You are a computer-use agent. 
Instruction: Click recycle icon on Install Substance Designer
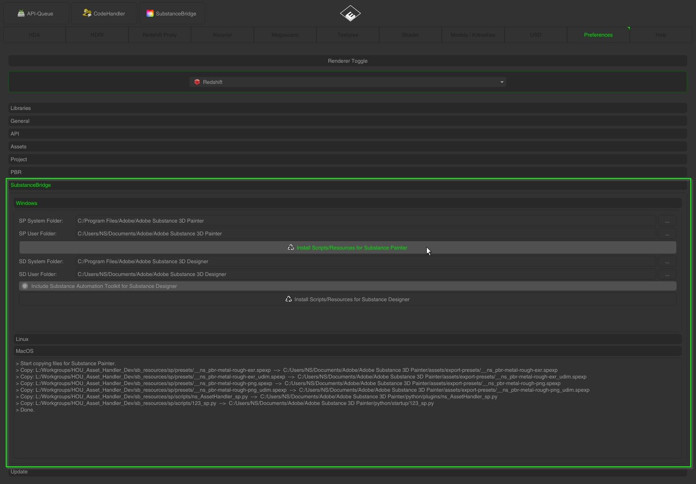[x=289, y=299]
